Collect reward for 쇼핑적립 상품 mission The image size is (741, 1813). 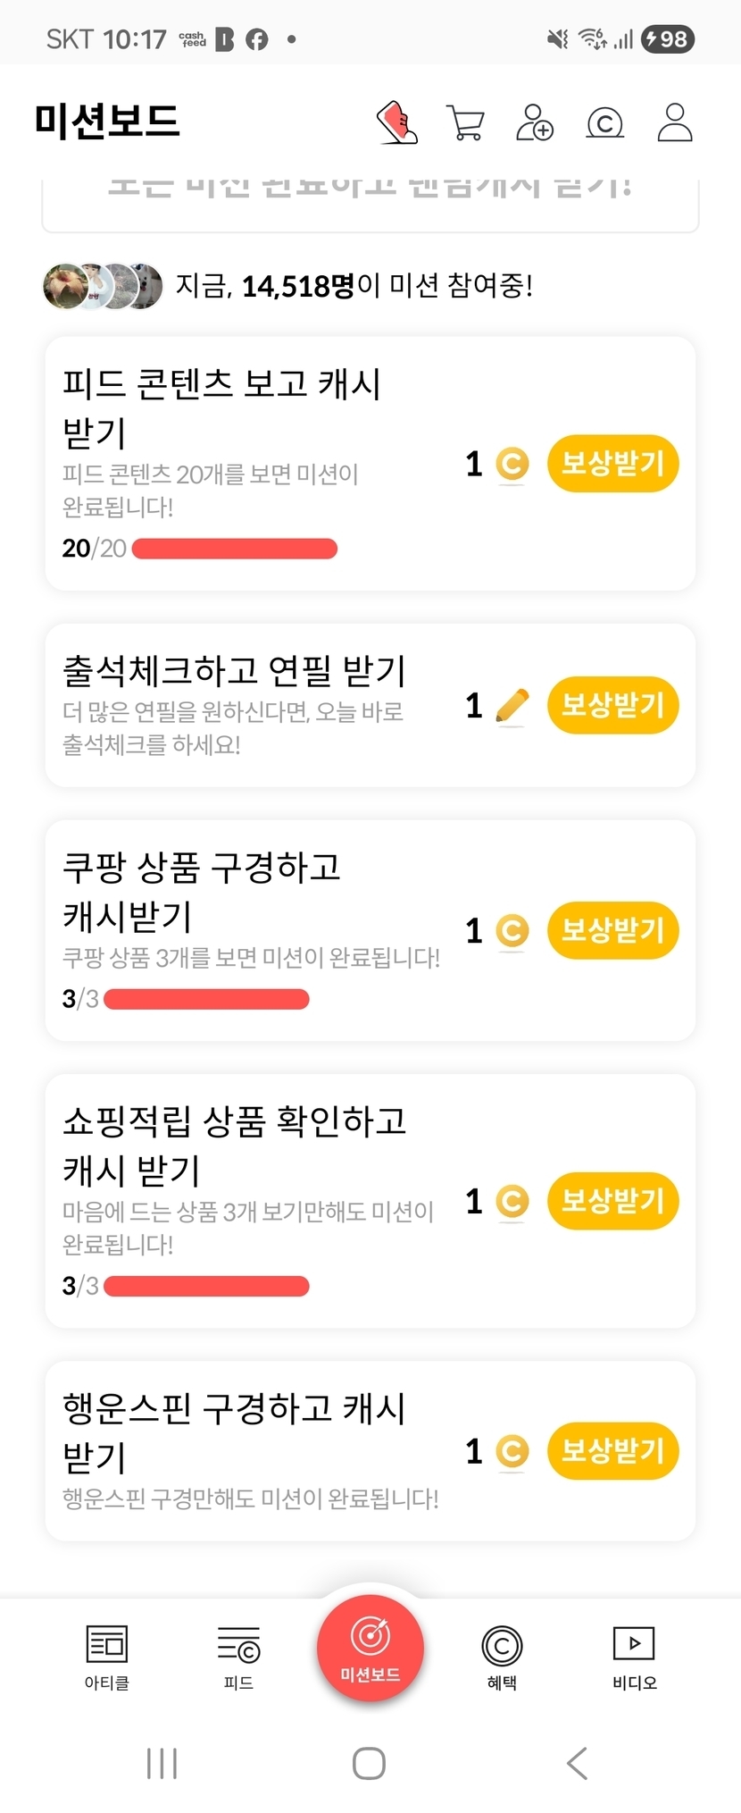pos(612,1201)
